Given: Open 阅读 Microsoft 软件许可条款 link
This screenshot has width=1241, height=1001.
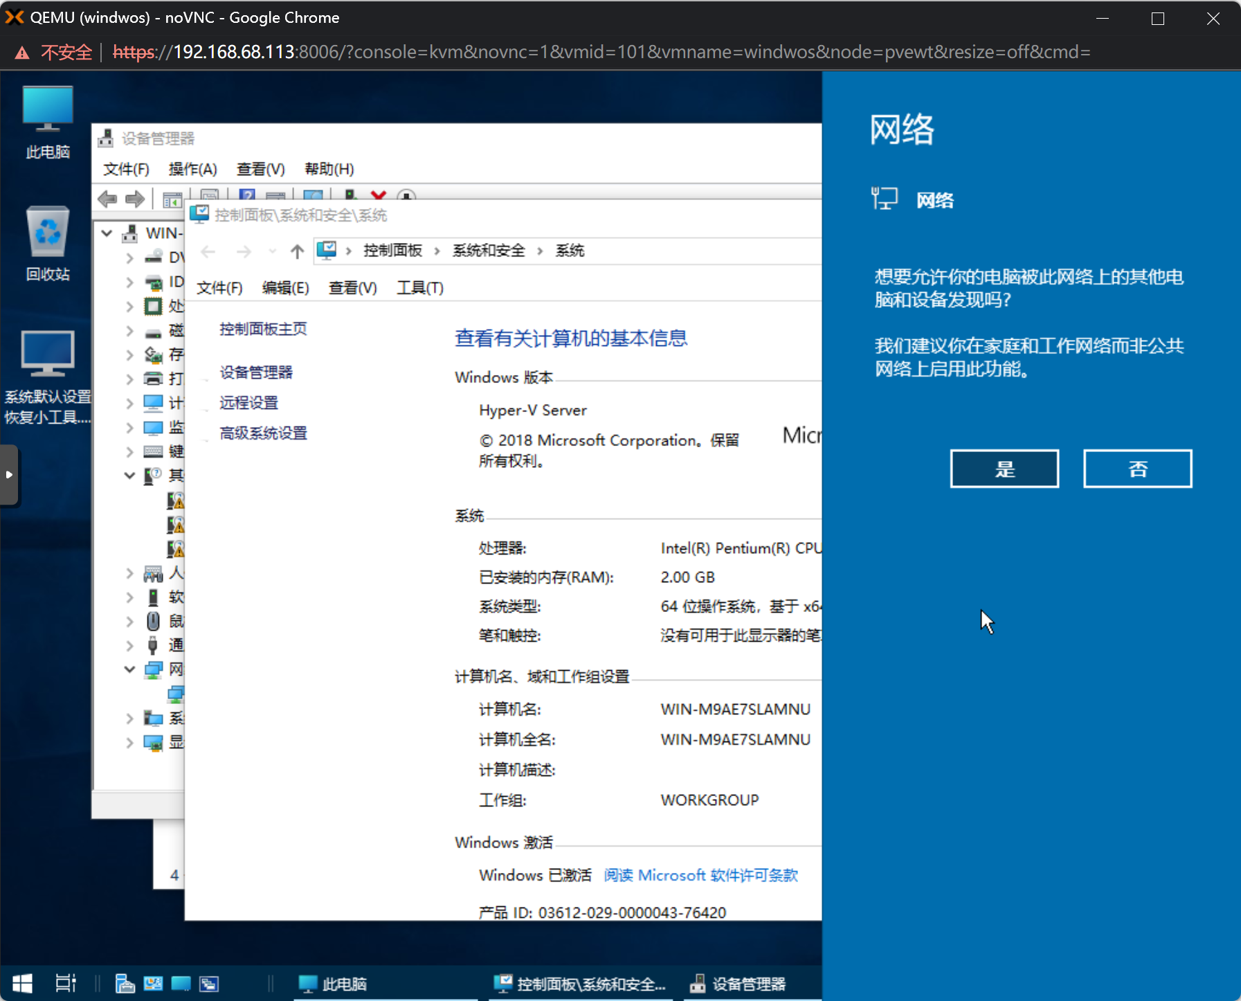Looking at the screenshot, I should (700, 875).
